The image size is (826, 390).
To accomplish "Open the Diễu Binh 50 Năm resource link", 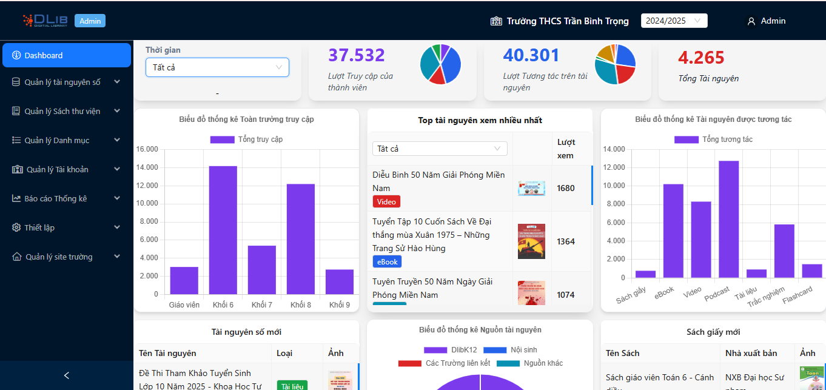I will tap(438, 181).
